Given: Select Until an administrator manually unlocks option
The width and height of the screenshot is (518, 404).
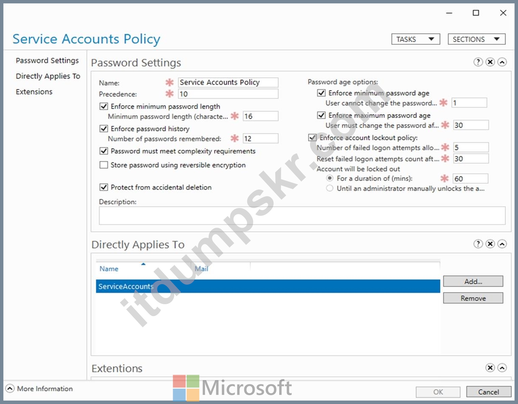Looking at the screenshot, I should (330, 188).
